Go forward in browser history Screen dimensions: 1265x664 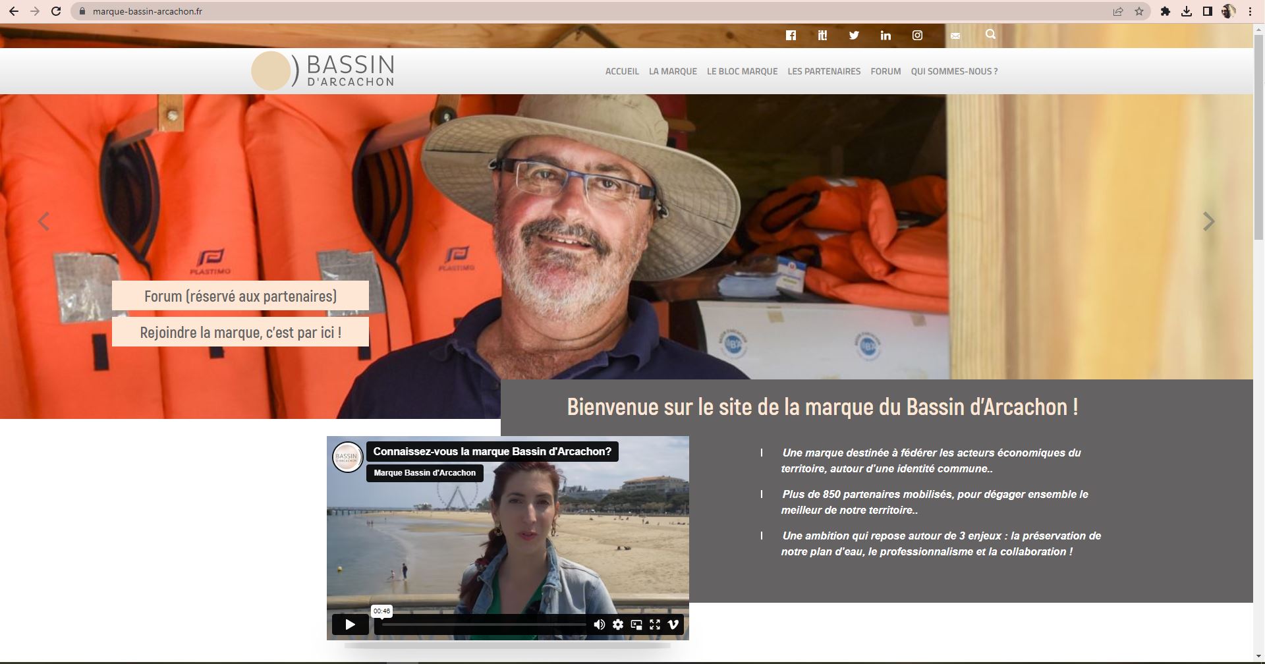(x=35, y=11)
